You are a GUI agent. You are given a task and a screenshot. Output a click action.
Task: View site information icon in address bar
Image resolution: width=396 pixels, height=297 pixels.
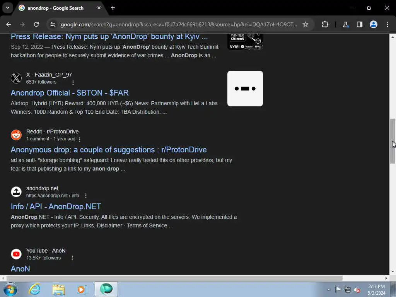tap(53, 24)
